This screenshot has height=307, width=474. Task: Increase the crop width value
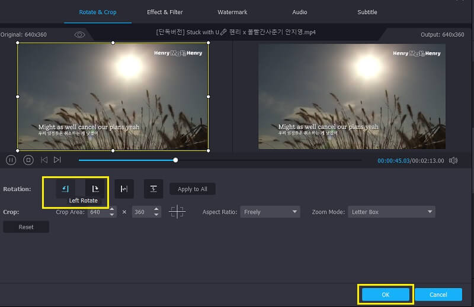[113, 209]
